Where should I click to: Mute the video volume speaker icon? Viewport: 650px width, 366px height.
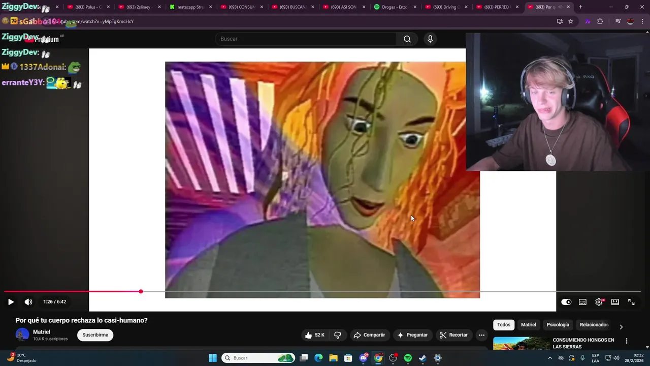[x=28, y=302]
